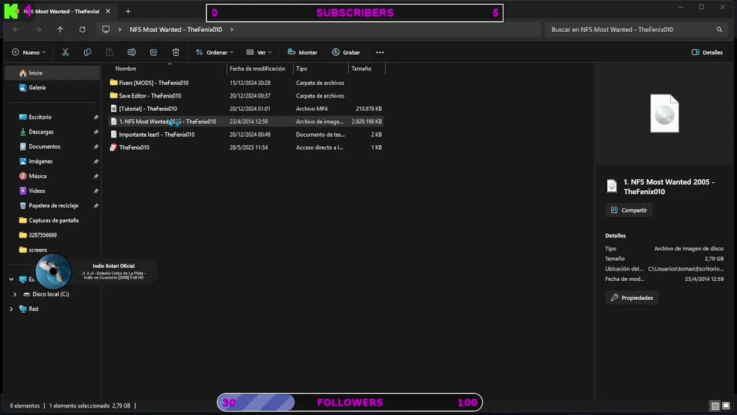Open the Nuevo dropdown menu
737x415 pixels.
[x=28, y=52]
